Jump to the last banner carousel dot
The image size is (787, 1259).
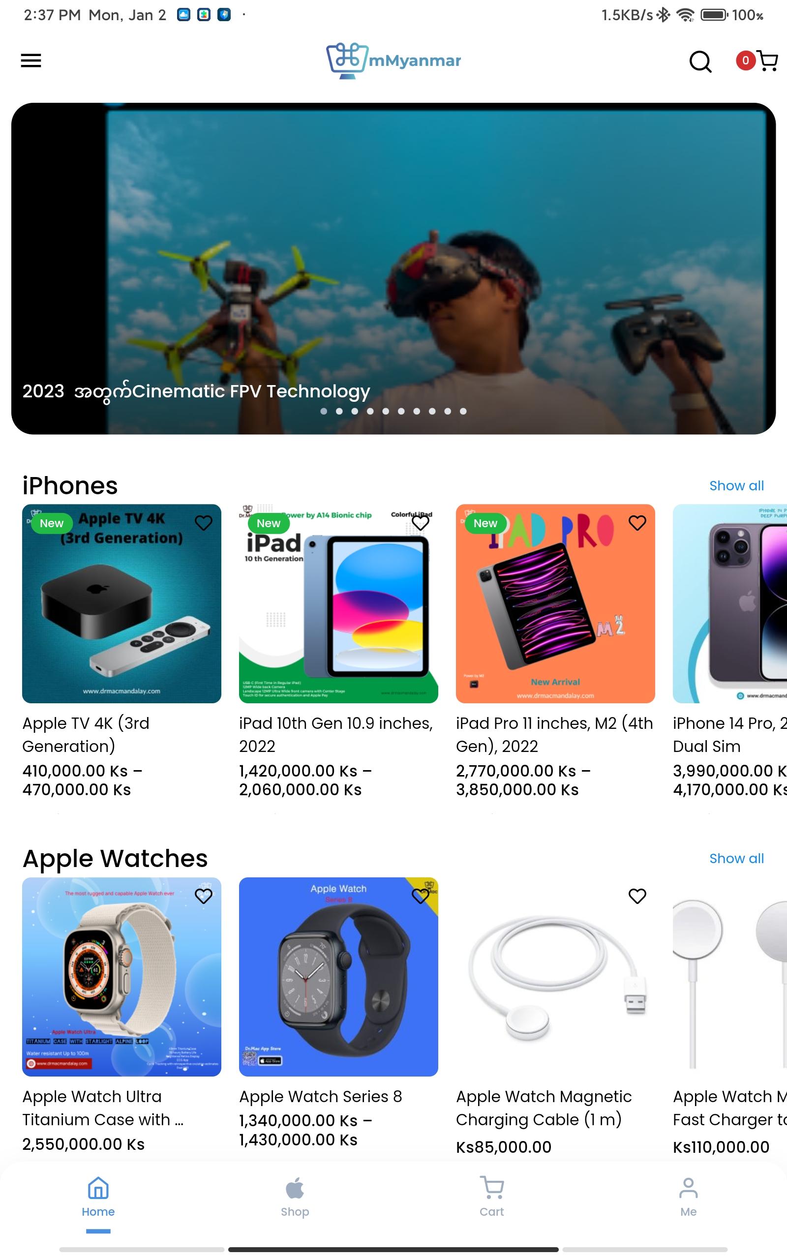pos(463,411)
